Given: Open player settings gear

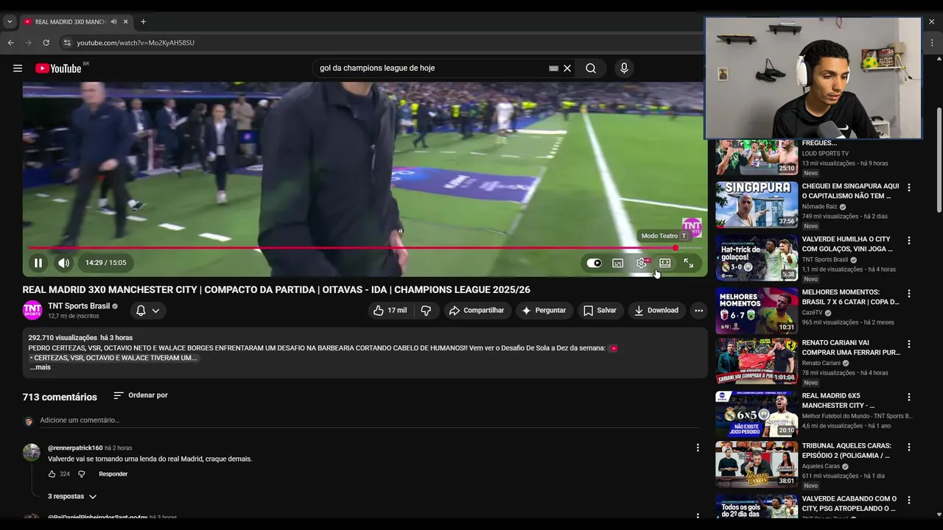Looking at the screenshot, I should [x=642, y=263].
